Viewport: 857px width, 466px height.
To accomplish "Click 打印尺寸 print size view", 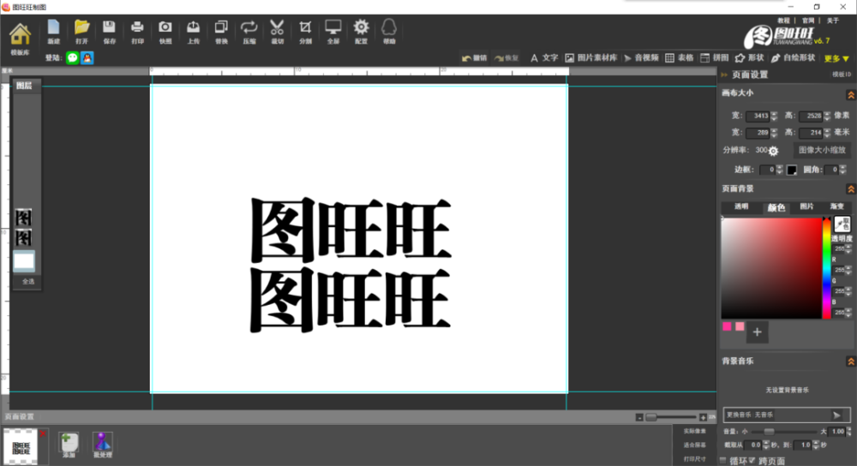I will click(x=694, y=459).
